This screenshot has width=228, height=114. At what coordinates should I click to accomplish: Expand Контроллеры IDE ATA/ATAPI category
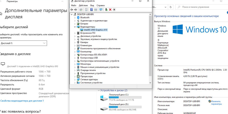coord(75,55)
